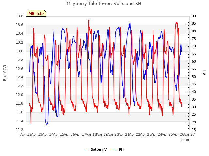The height and width of the screenshot is (156, 209).
Task: Click the red Battery V legend swatch
Action: pyautogui.click(x=86, y=150)
